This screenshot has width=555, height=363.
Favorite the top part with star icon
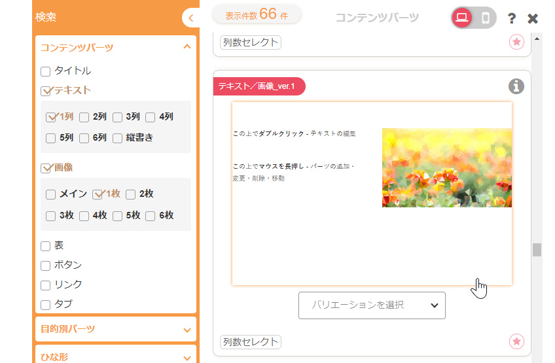516,43
